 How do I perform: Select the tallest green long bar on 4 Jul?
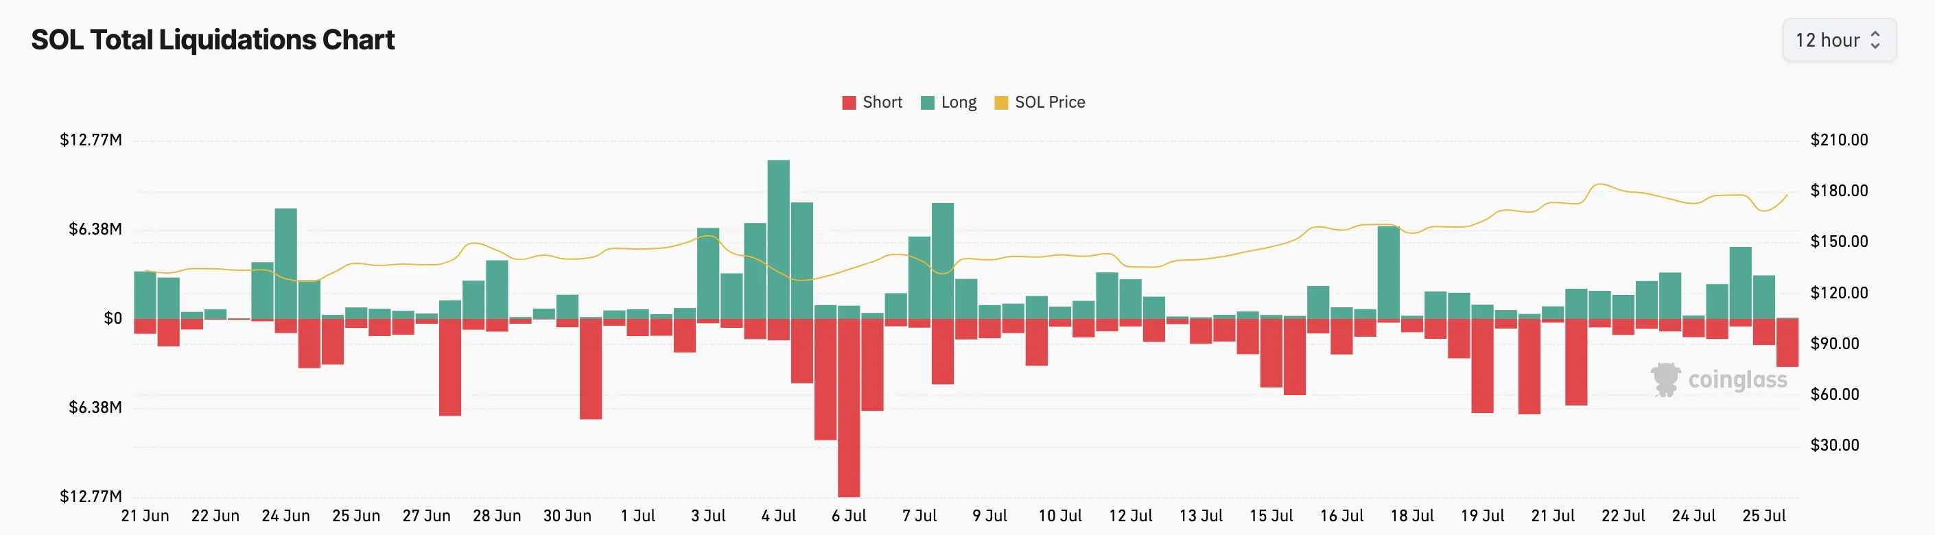point(778,239)
